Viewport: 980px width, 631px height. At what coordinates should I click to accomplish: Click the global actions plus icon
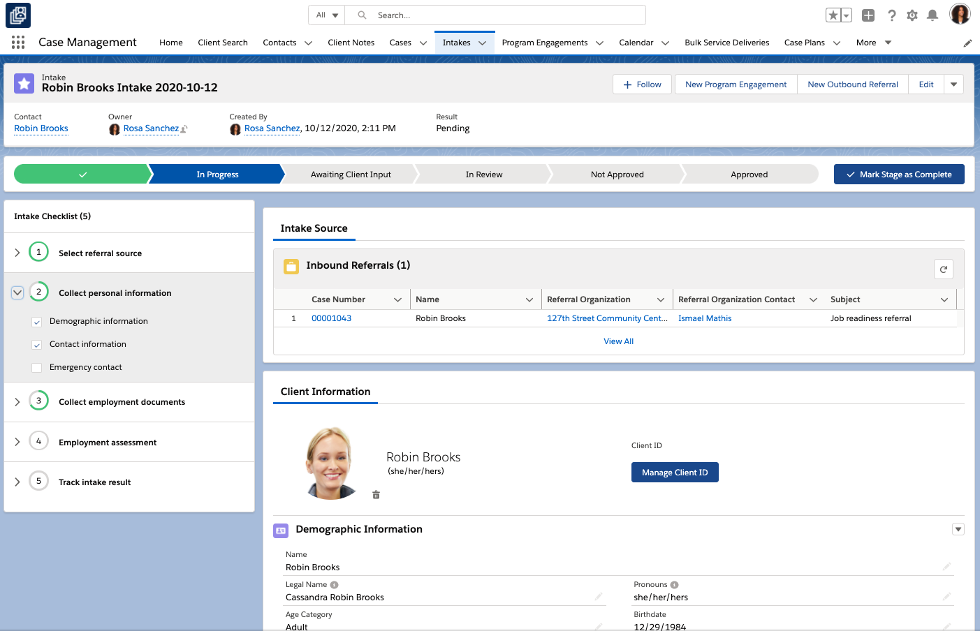tap(868, 15)
